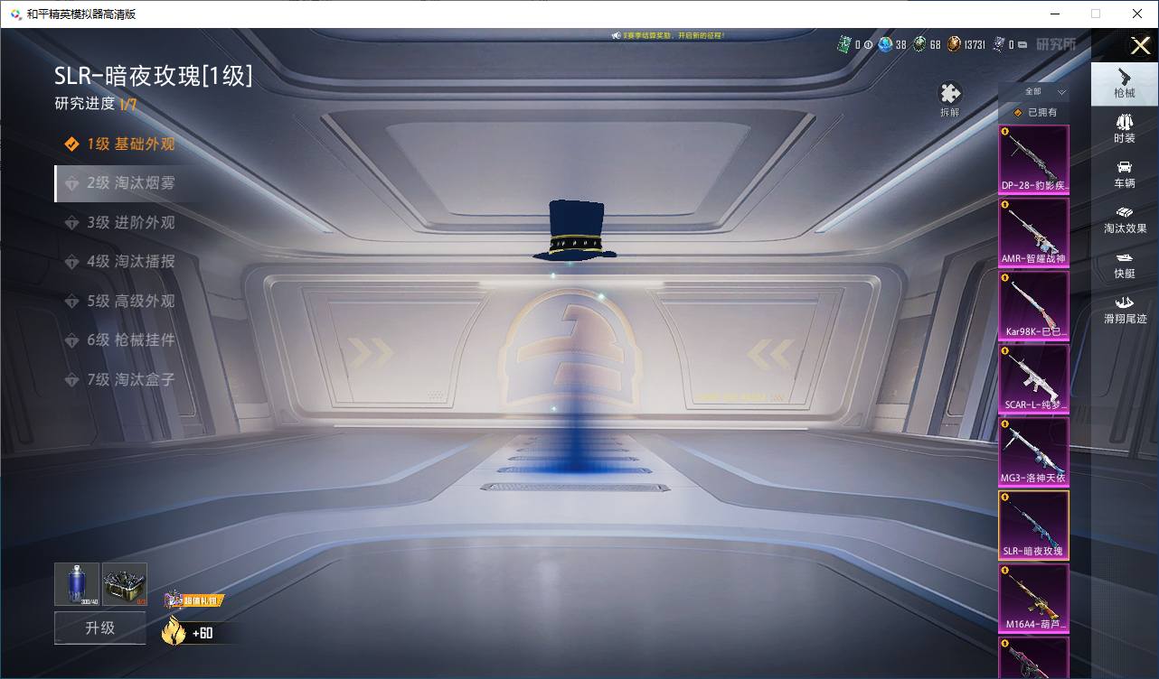Open the 枪械 firearms category
Viewport: 1159px width, 679px height.
pyautogui.click(x=1124, y=83)
